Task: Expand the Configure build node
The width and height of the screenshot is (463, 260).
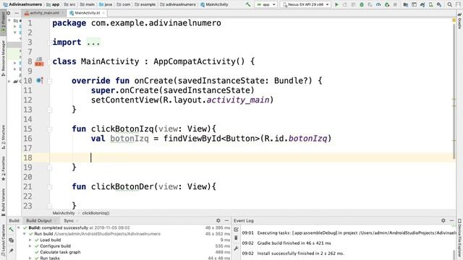Action: pyautogui.click(x=30, y=246)
